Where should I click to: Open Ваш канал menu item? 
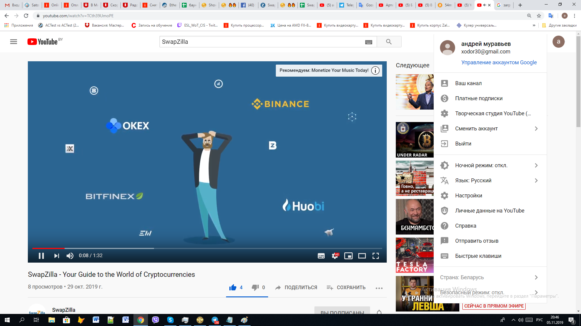490,83
